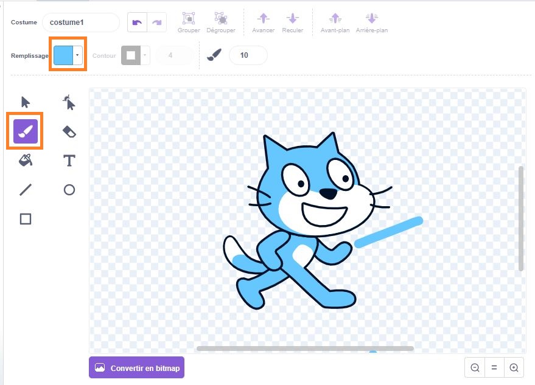Zoom out of the canvas
This screenshot has height=385, width=535.
click(x=475, y=367)
